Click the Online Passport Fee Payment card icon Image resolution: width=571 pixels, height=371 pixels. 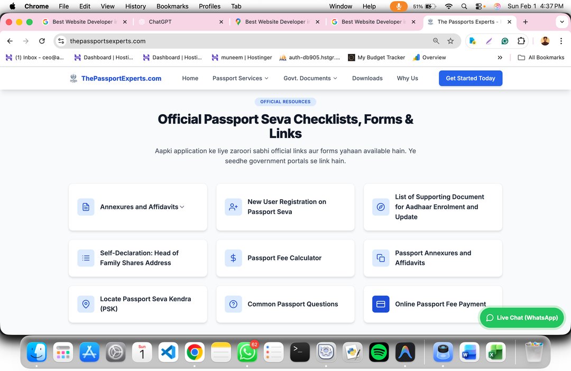[x=381, y=304]
